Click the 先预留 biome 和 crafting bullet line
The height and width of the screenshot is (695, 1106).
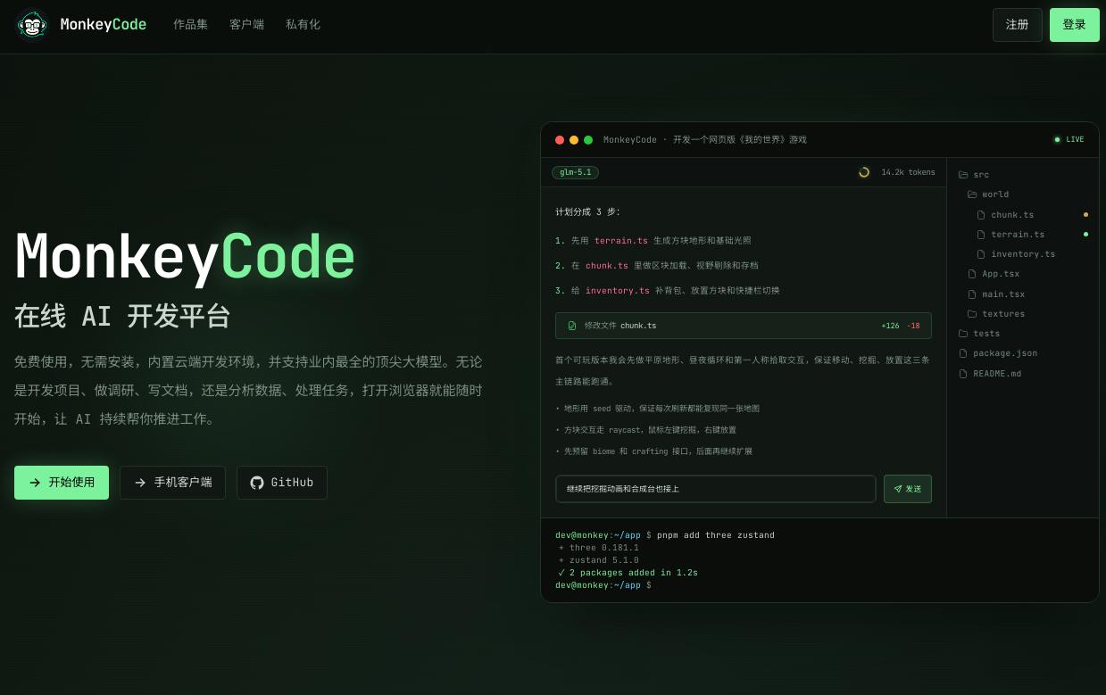click(653, 451)
